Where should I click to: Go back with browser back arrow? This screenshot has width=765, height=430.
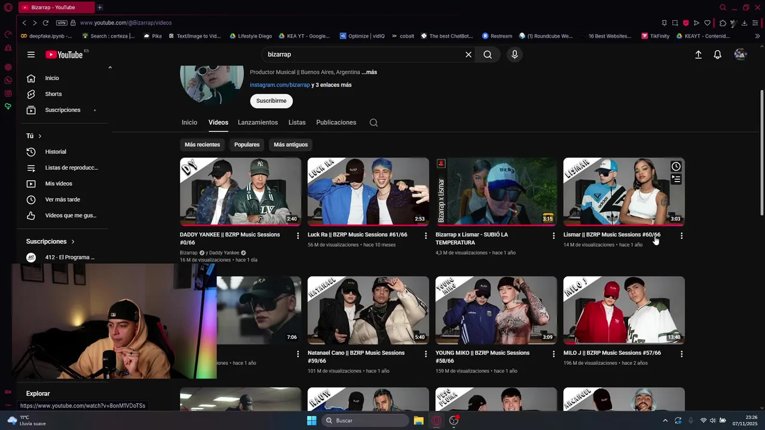(24, 23)
